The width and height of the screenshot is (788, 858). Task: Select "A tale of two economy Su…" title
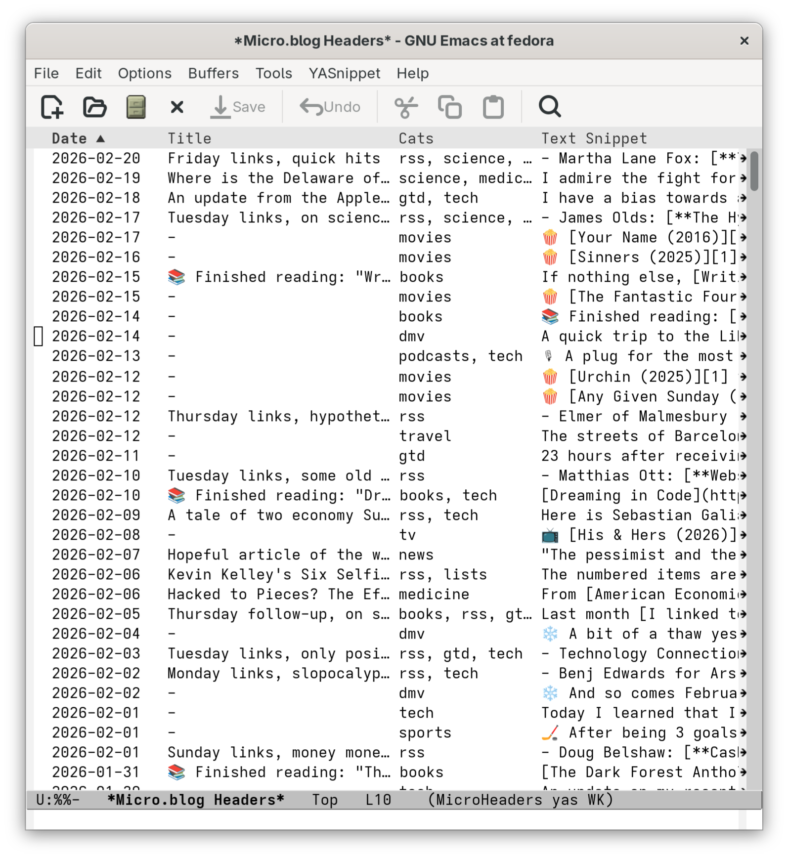click(278, 515)
